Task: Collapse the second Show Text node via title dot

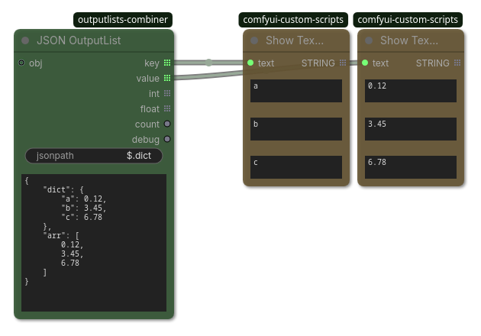Action: (369, 40)
